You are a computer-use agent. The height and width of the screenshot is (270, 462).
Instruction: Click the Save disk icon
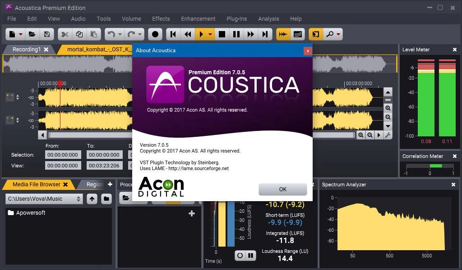[x=46, y=34]
